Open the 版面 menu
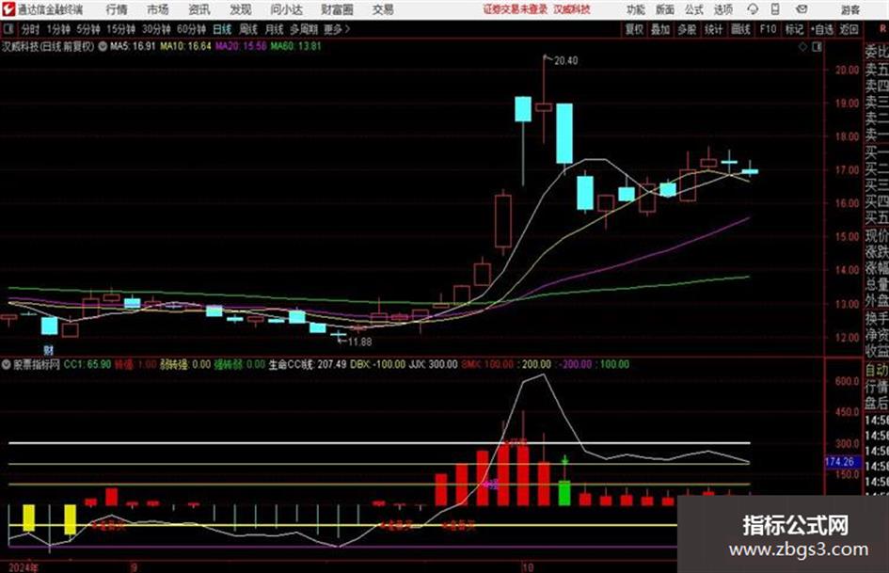The height and width of the screenshot is (573, 889). click(x=665, y=9)
